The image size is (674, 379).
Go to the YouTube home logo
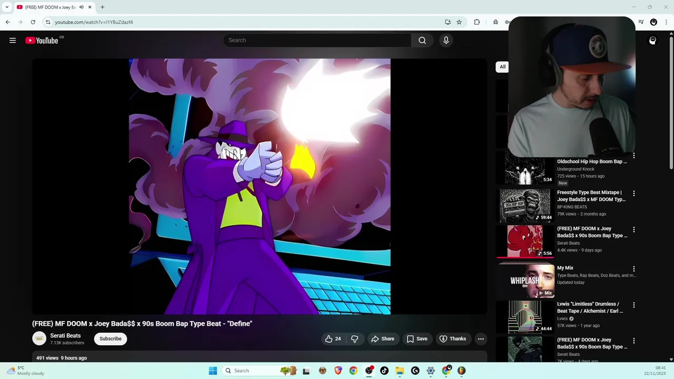tap(42, 41)
